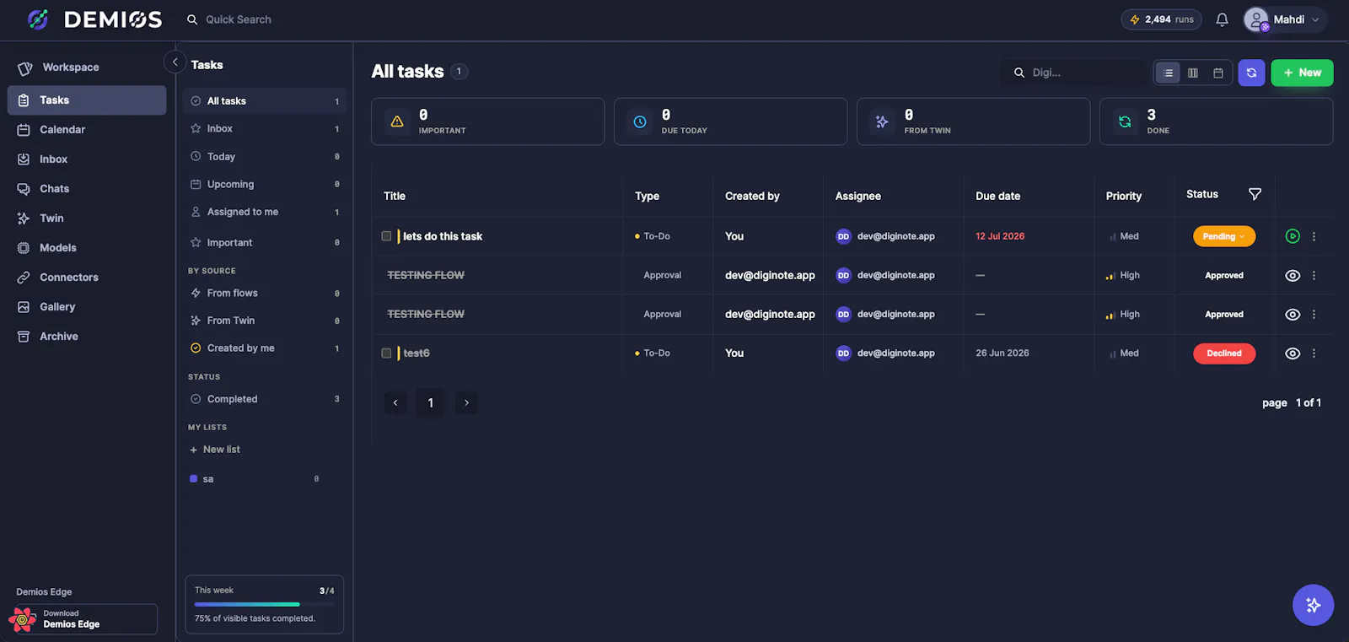Select Tasks in main sidebar

[87, 100]
